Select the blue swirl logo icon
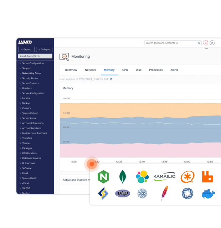Screen dimensions: 221x228 [187, 193]
